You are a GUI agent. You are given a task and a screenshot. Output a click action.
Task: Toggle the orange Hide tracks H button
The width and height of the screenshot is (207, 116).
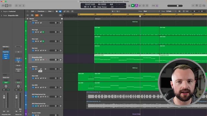(37, 15)
